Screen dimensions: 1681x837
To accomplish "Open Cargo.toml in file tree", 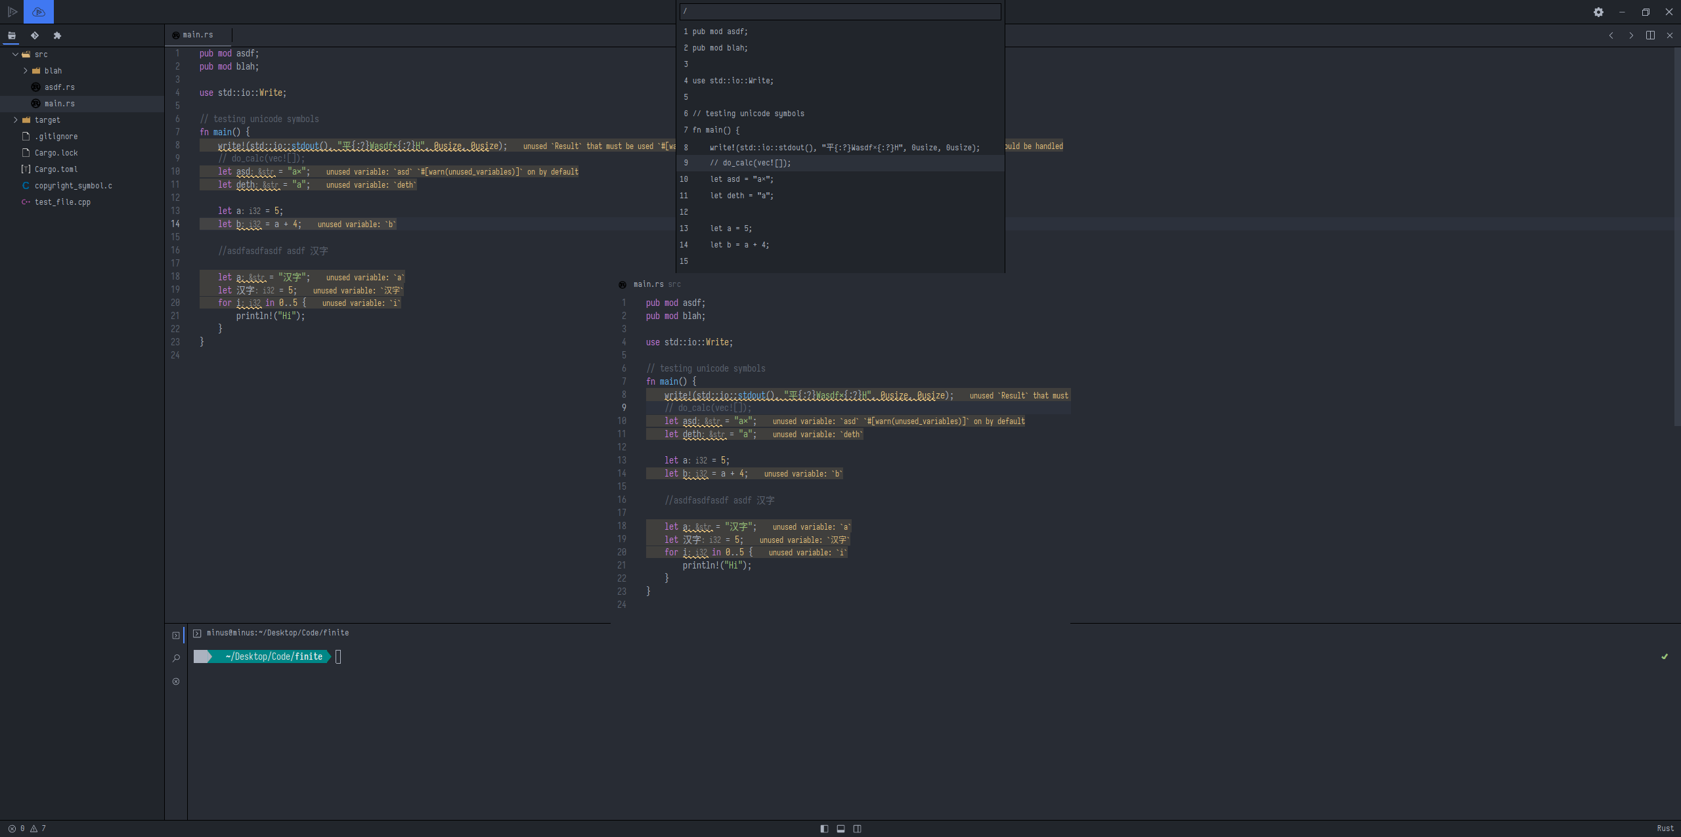I will (x=56, y=169).
